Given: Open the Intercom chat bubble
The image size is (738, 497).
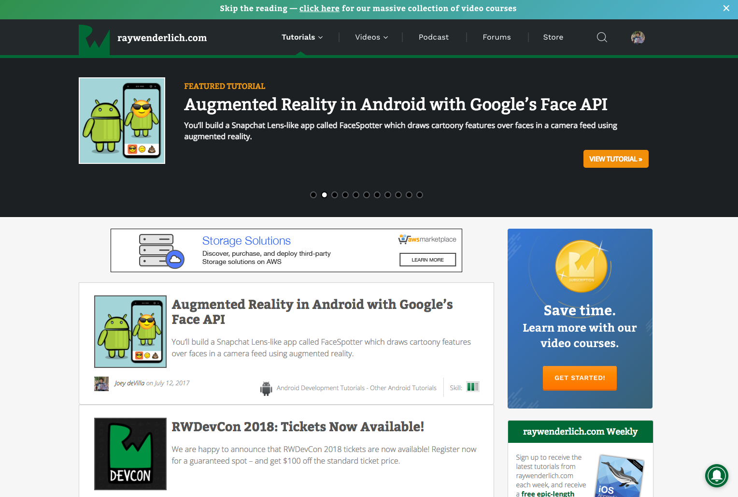Looking at the screenshot, I should 717,476.
